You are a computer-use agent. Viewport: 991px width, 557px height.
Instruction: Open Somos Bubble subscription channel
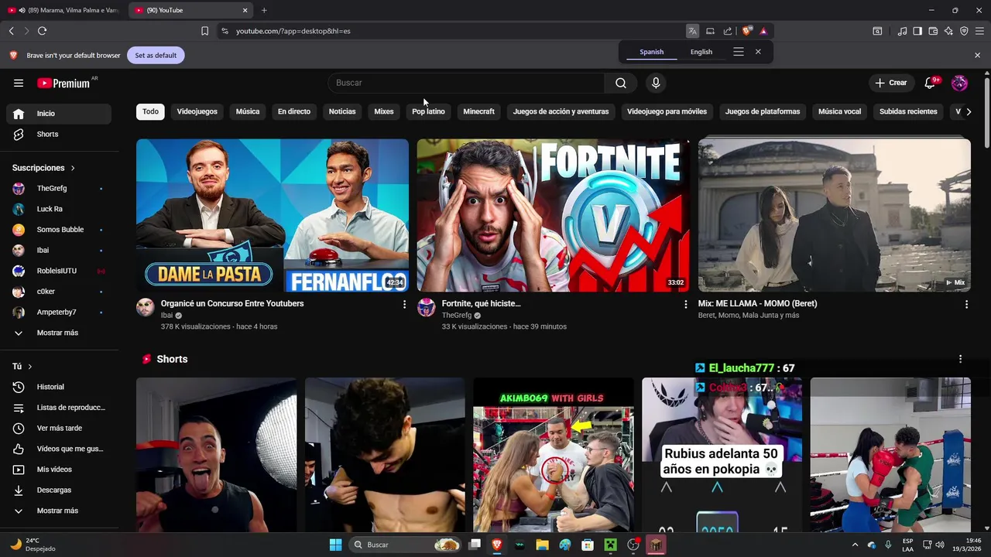click(x=59, y=230)
